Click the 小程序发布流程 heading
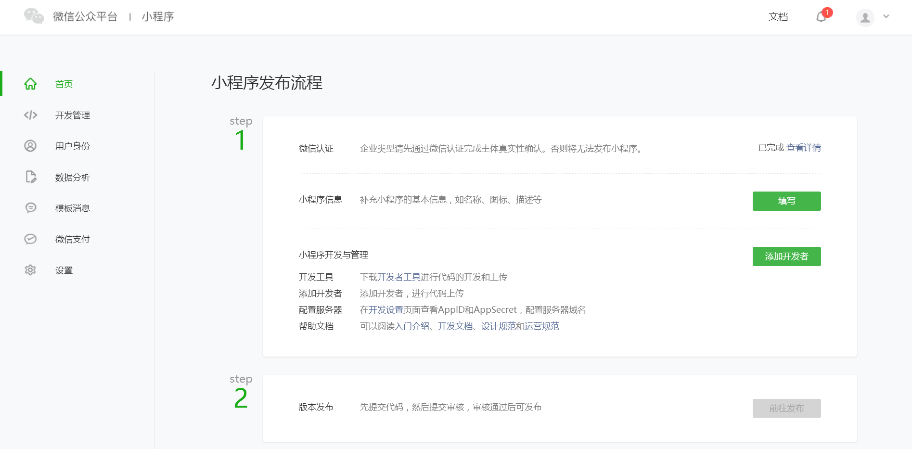912x449 pixels. [267, 83]
